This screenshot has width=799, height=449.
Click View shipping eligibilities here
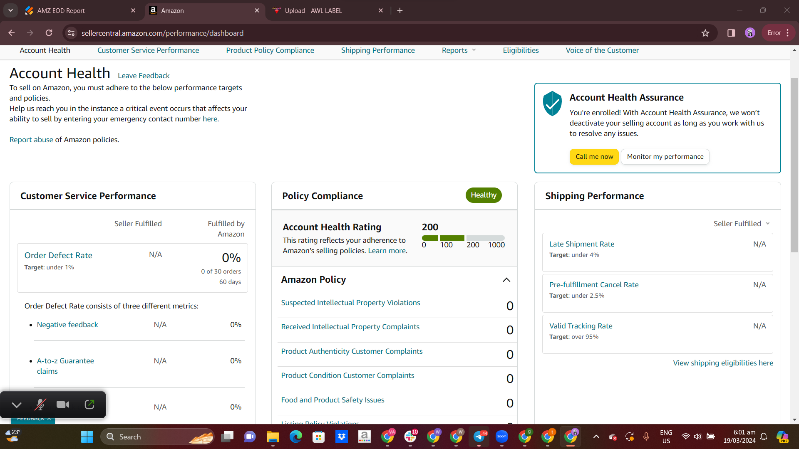tap(723, 363)
